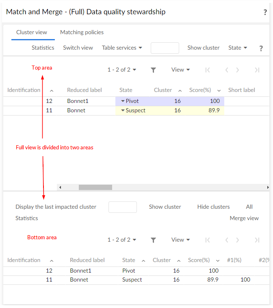The image size is (273, 308).
Task: Switch to Matching policies tab
Action: coord(82,32)
